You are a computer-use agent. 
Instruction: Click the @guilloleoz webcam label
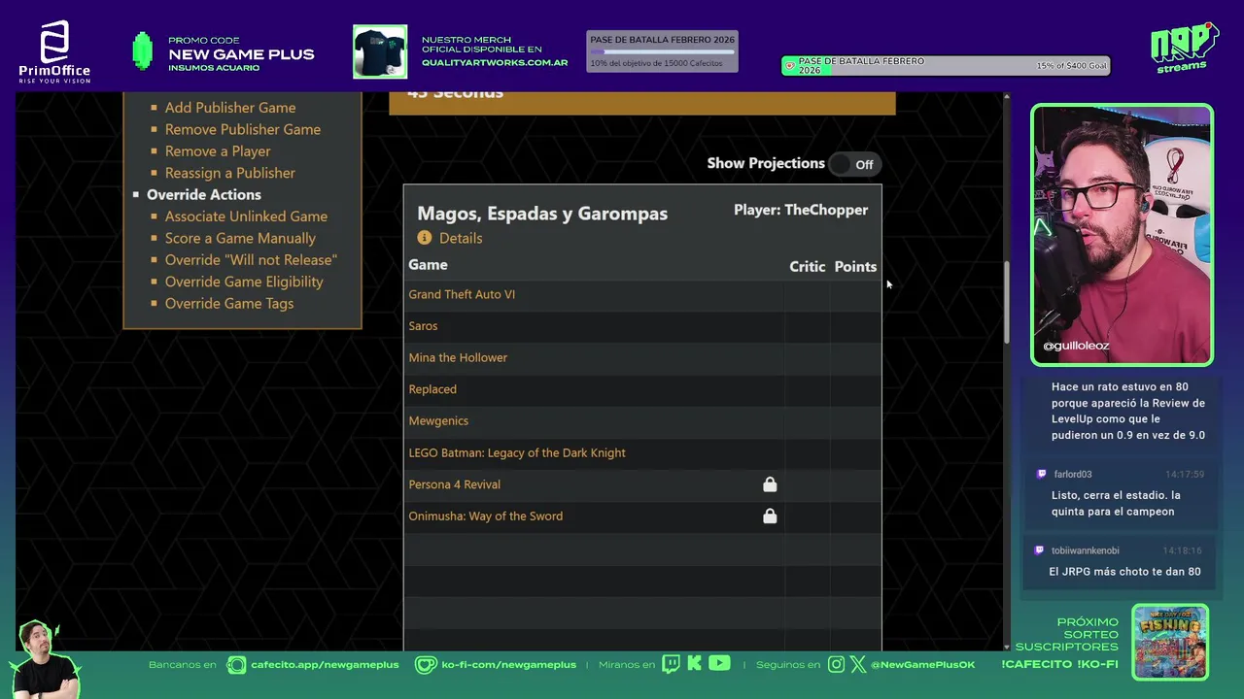pyautogui.click(x=1076, y=346)
